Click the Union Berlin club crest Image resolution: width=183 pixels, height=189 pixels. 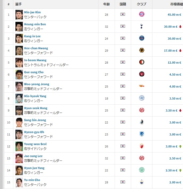142,86
